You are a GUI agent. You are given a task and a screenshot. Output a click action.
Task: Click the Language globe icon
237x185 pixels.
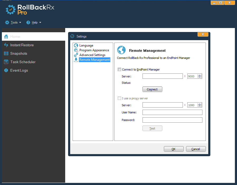click(x=76, y=45)
